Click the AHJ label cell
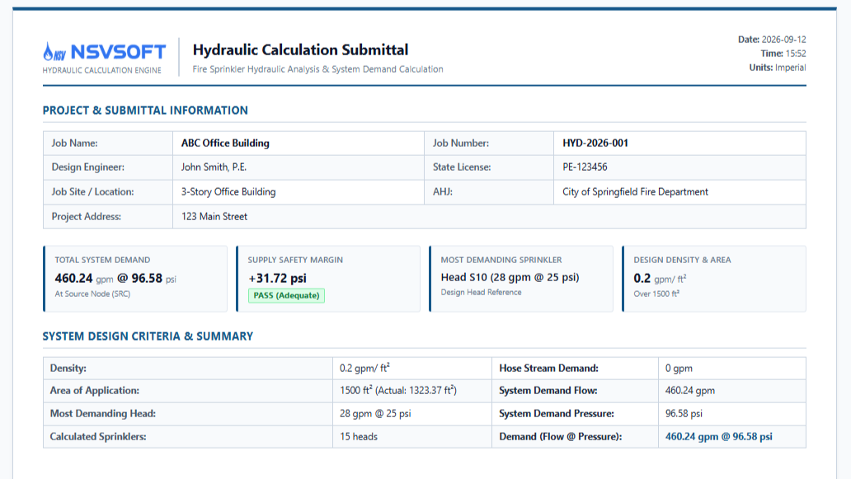Image resolution: width=851 pixels, height=479 pixels. pyautogui.click(x=489, y=192)
